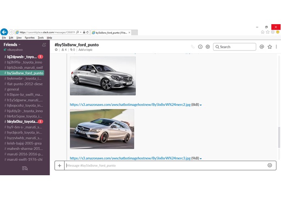
Task: Click the address bar search magnifier icon
Action: coord(78,32)
